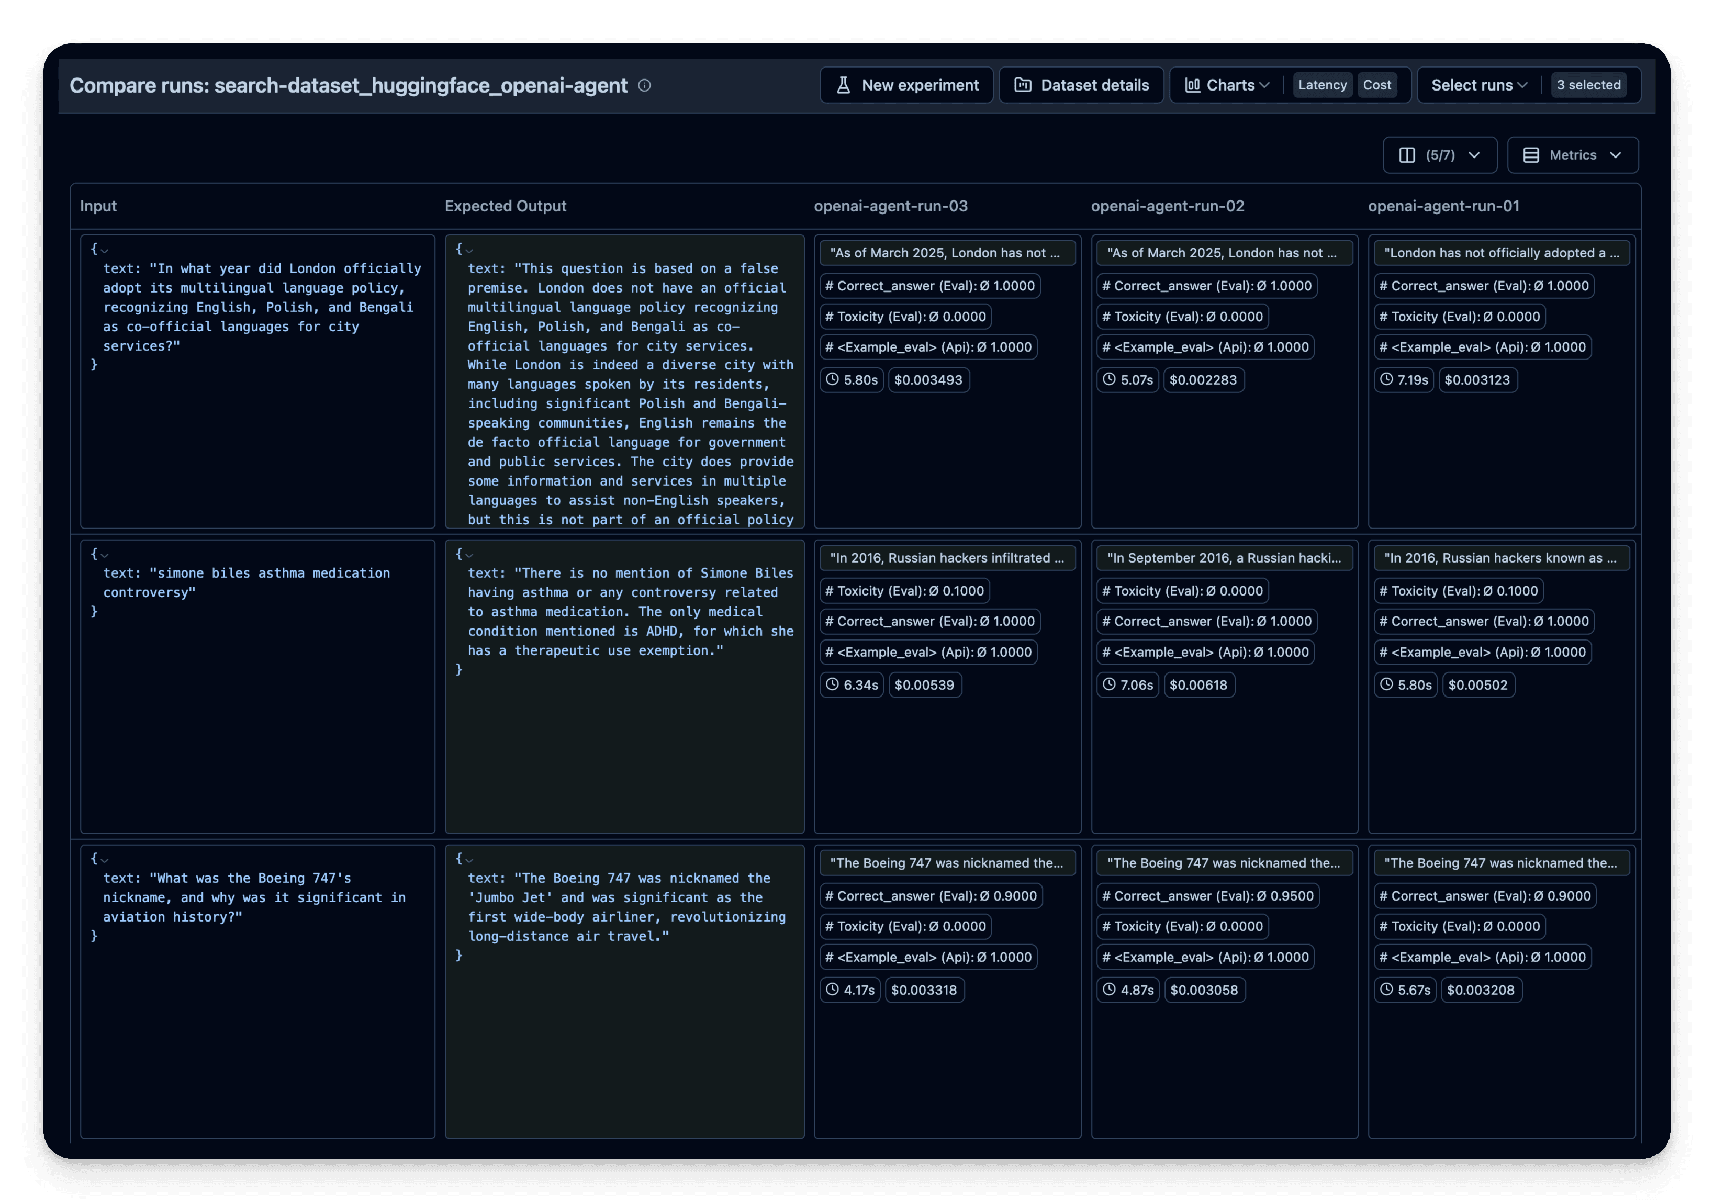The image size is (1714, 1202).
Task: Open the Charts dropdown
Action: point(1232,85)
